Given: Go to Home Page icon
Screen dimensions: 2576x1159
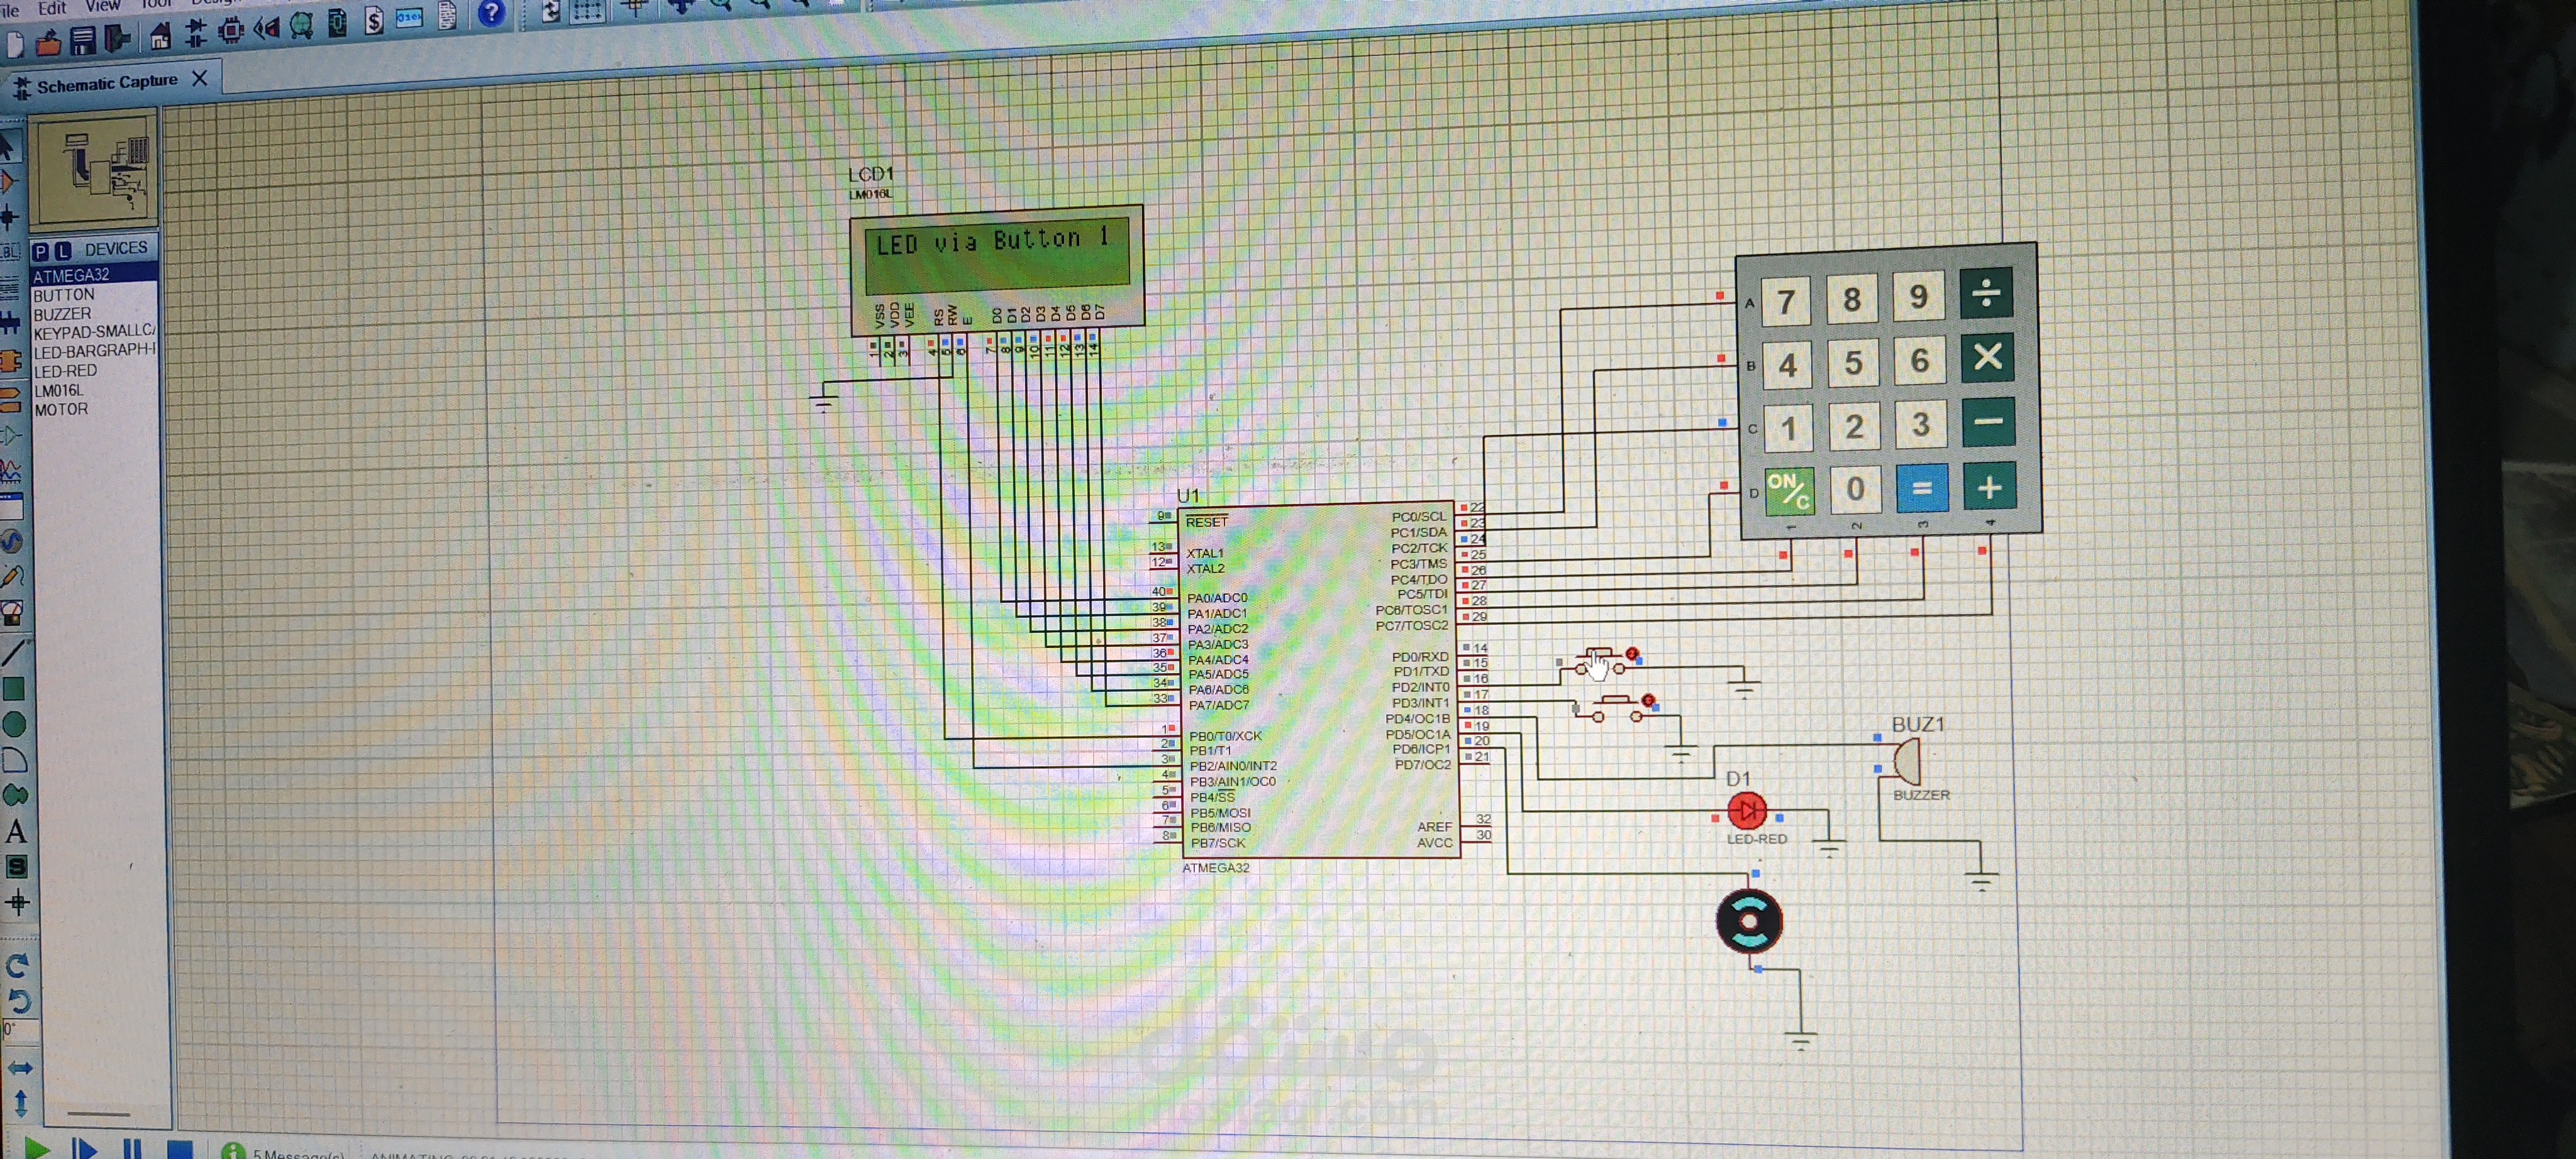Looking at the screenshot, I should [x=160, y=38].
